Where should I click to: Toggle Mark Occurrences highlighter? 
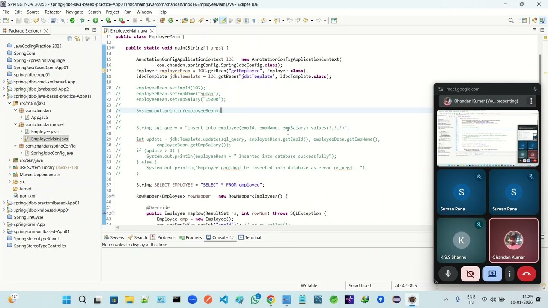point(223,20)
